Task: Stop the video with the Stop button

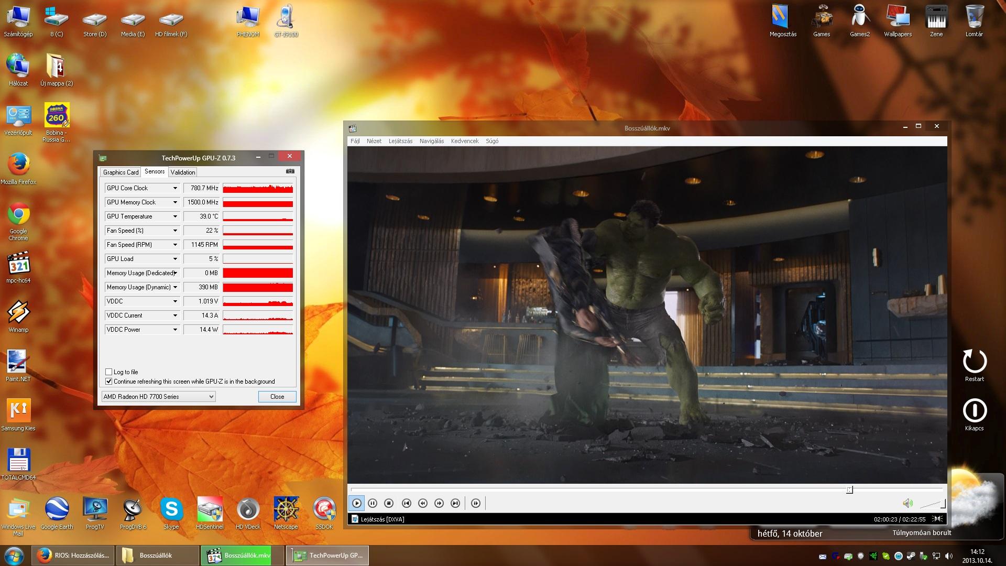Action: (389, 503)
